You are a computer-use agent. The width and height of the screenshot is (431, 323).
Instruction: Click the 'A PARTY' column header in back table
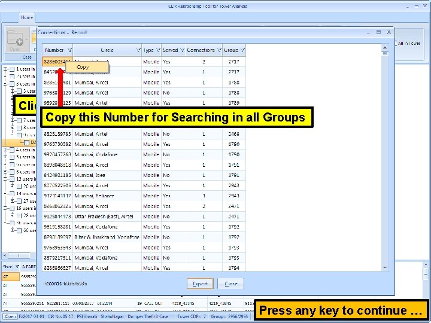[x=29, y=266]
